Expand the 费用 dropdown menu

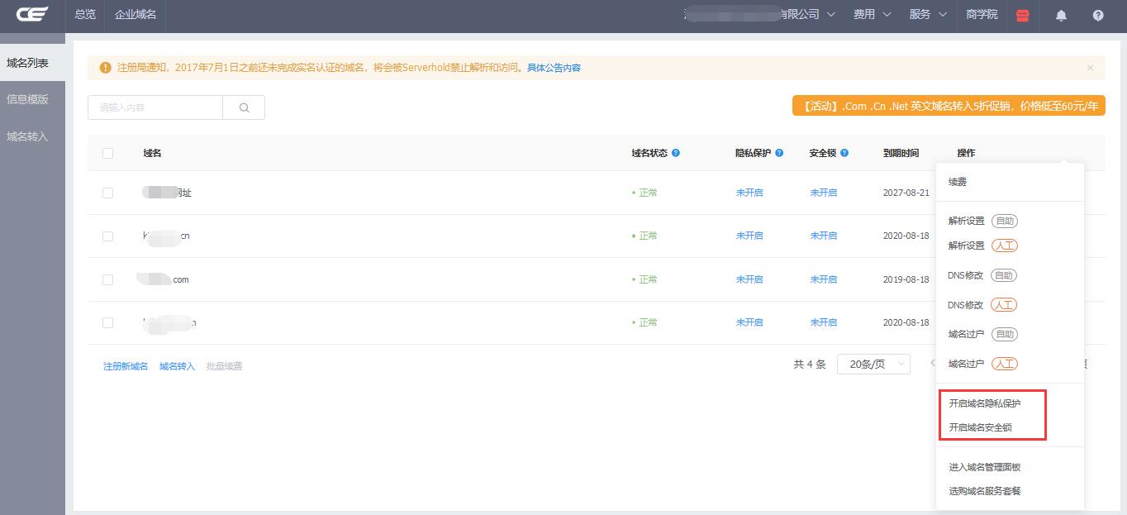click(872, 15)
